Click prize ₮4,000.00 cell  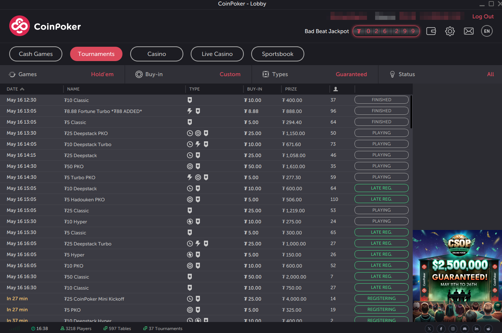294,299
